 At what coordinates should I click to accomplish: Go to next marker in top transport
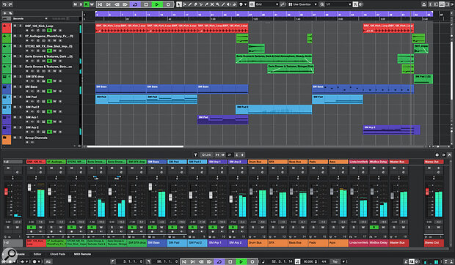[108, 4]
